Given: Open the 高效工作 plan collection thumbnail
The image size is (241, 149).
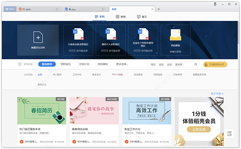Looking at the screenshot, I should (147, 110).
